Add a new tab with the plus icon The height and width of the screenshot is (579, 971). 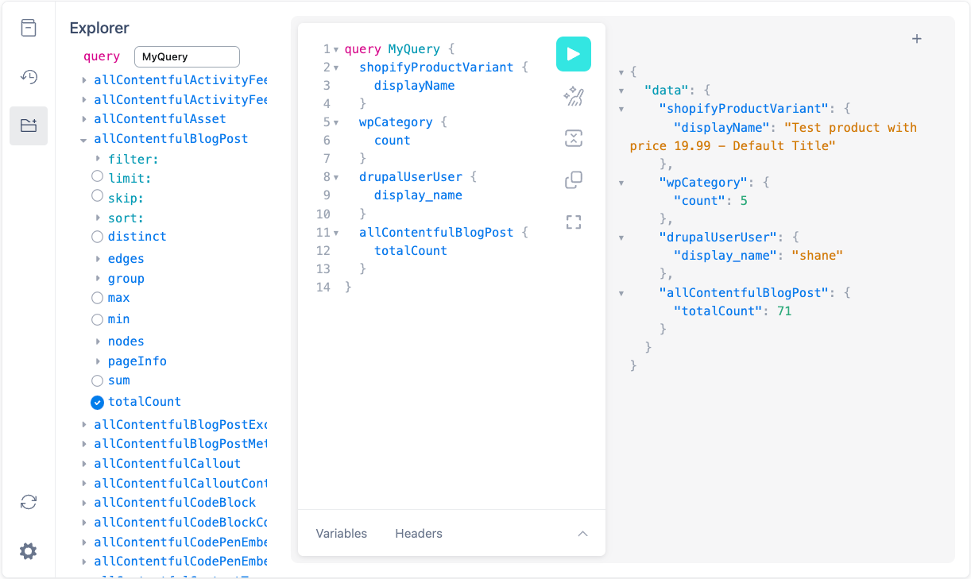916,39
